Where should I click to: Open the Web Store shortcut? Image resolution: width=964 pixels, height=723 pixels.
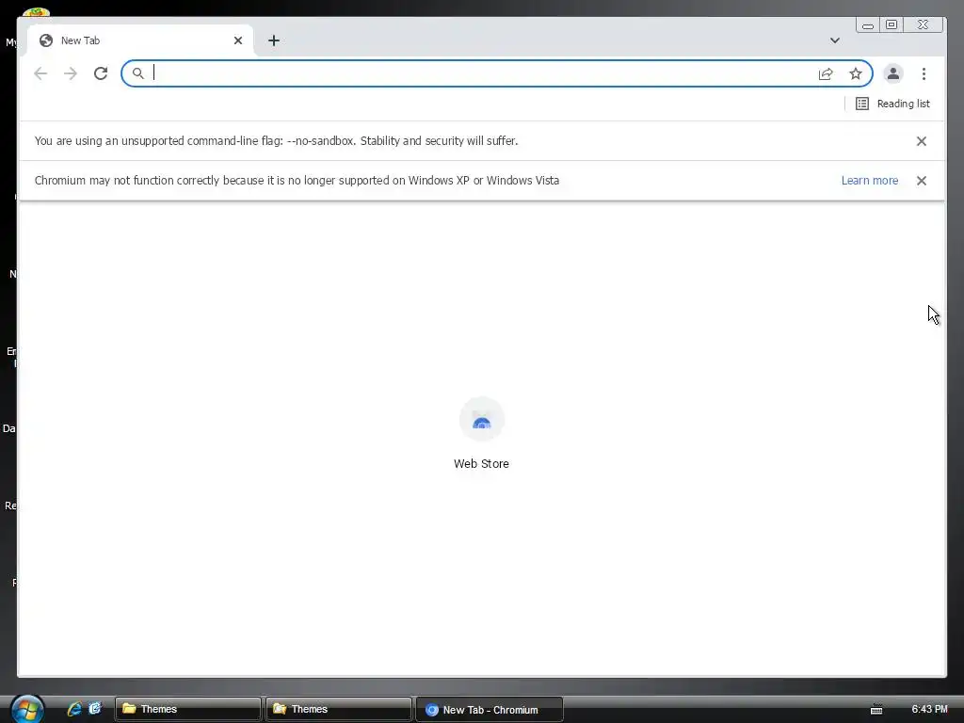[x=481, y=433]
